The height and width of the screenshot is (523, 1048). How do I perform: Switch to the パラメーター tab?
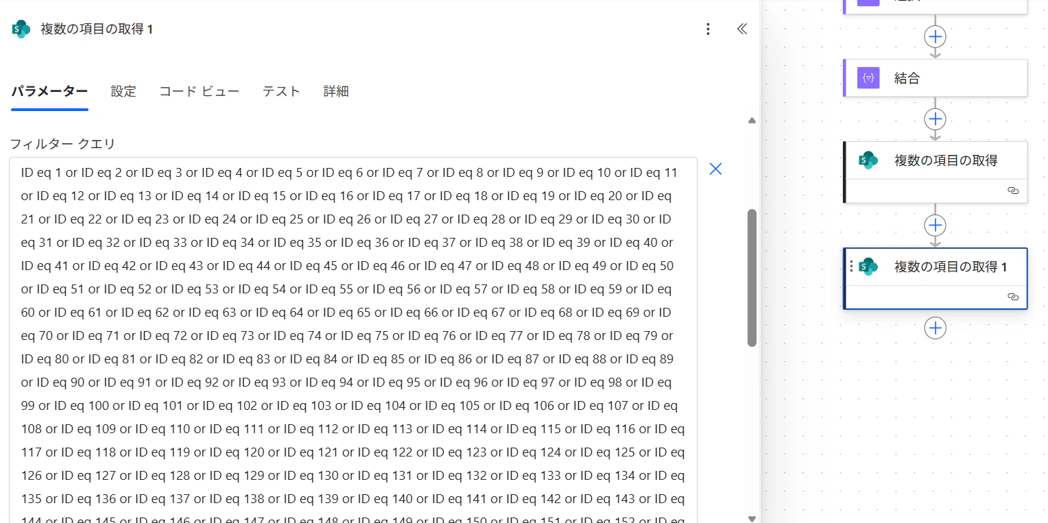pos(49,91)
